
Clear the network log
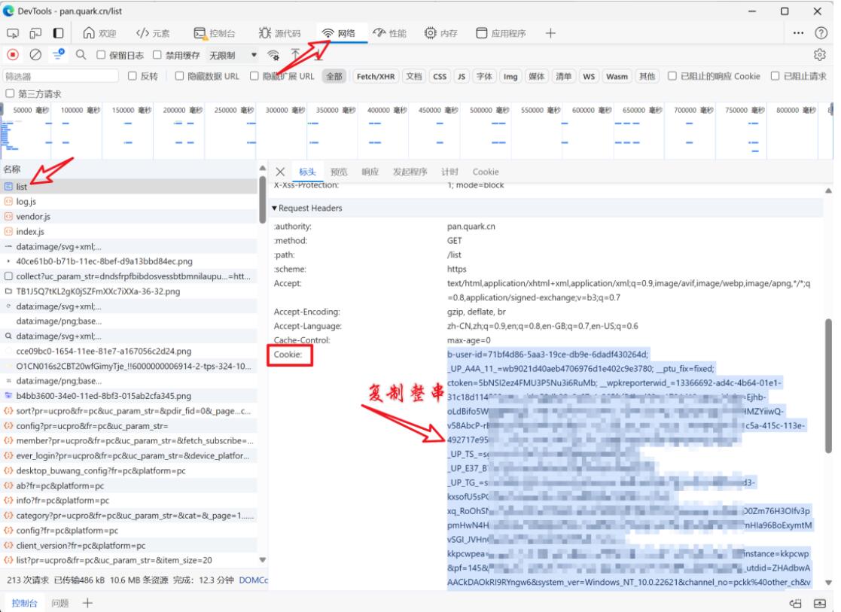point(35,55)
